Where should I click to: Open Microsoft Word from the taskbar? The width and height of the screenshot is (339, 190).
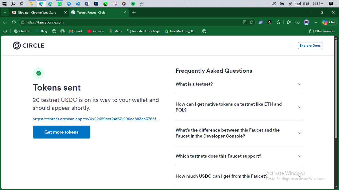pyautogui.click(x=87, y=4)
